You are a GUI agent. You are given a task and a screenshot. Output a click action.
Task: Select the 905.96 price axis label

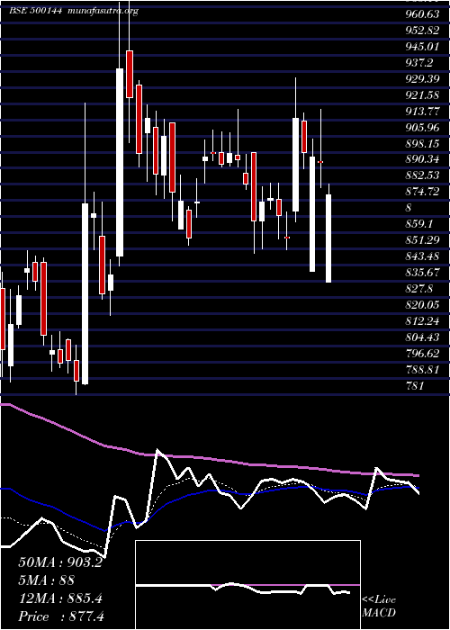coord(422,128)
